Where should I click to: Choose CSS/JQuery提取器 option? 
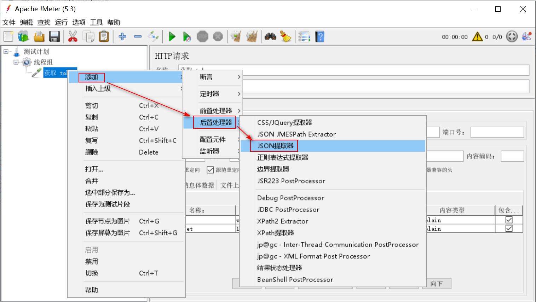pos(333,122)
